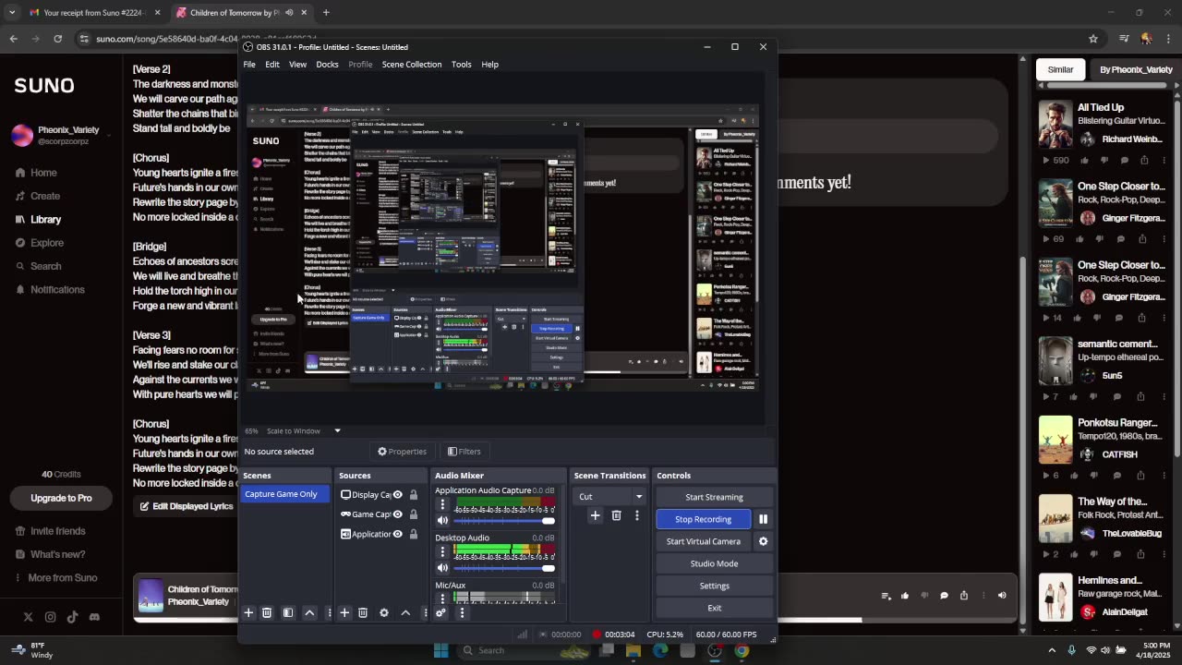Open source Filters button

tap(464, 452)
